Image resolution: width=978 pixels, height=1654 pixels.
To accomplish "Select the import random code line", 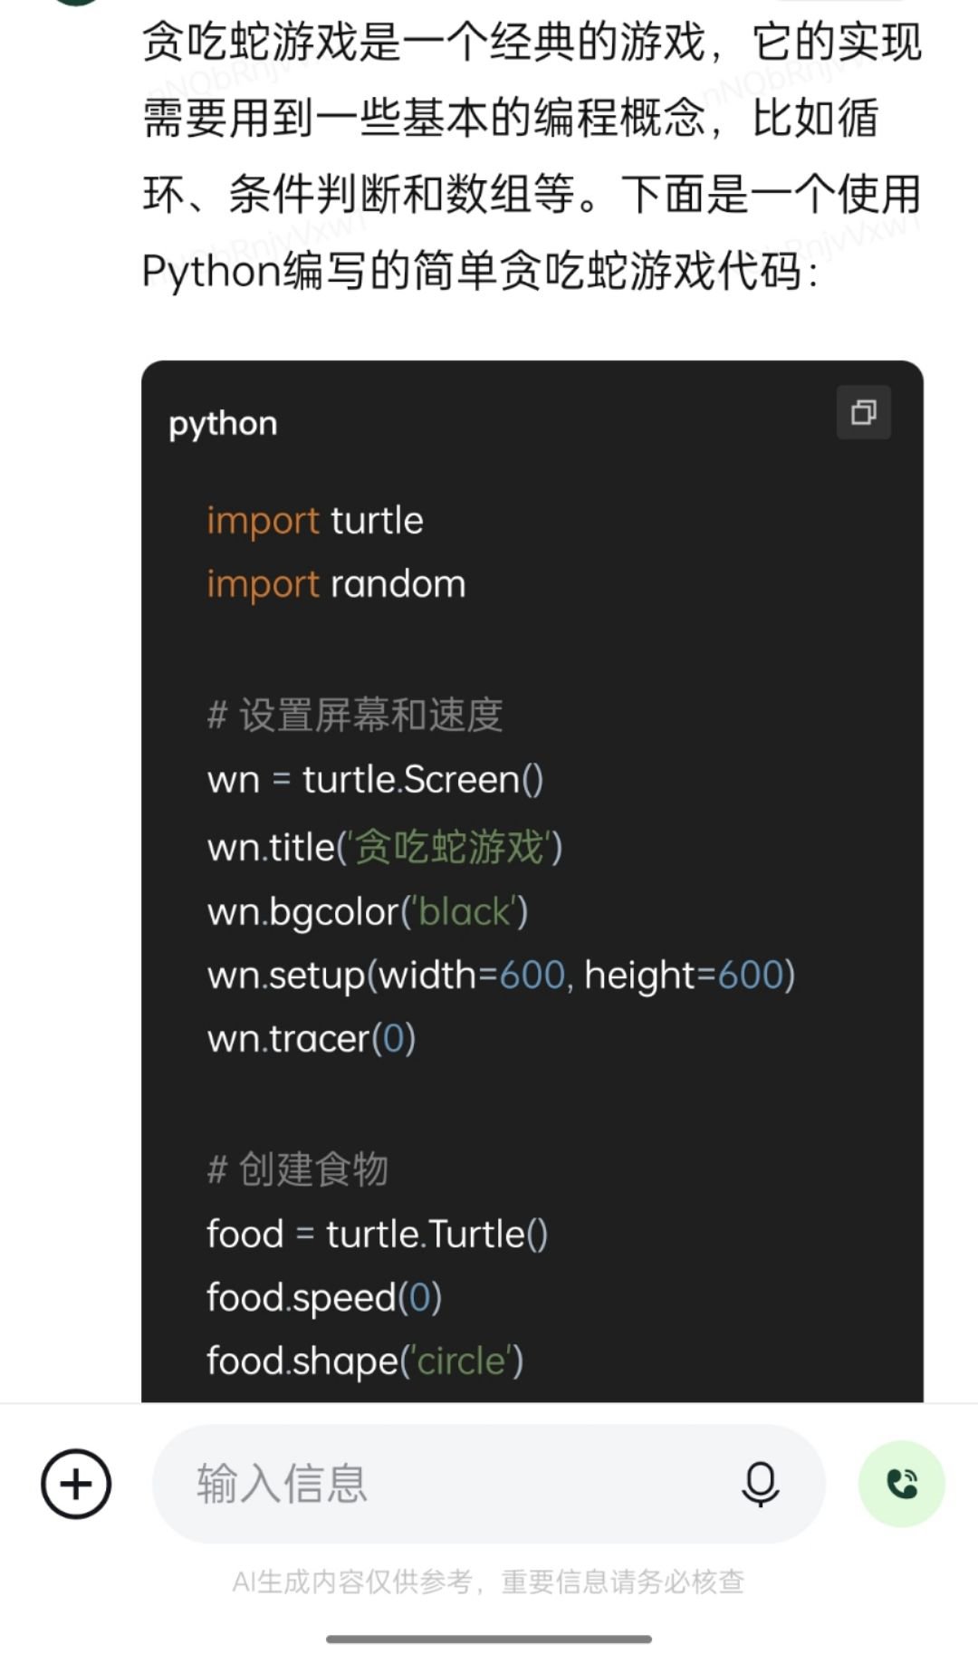I will pos(335,584).
